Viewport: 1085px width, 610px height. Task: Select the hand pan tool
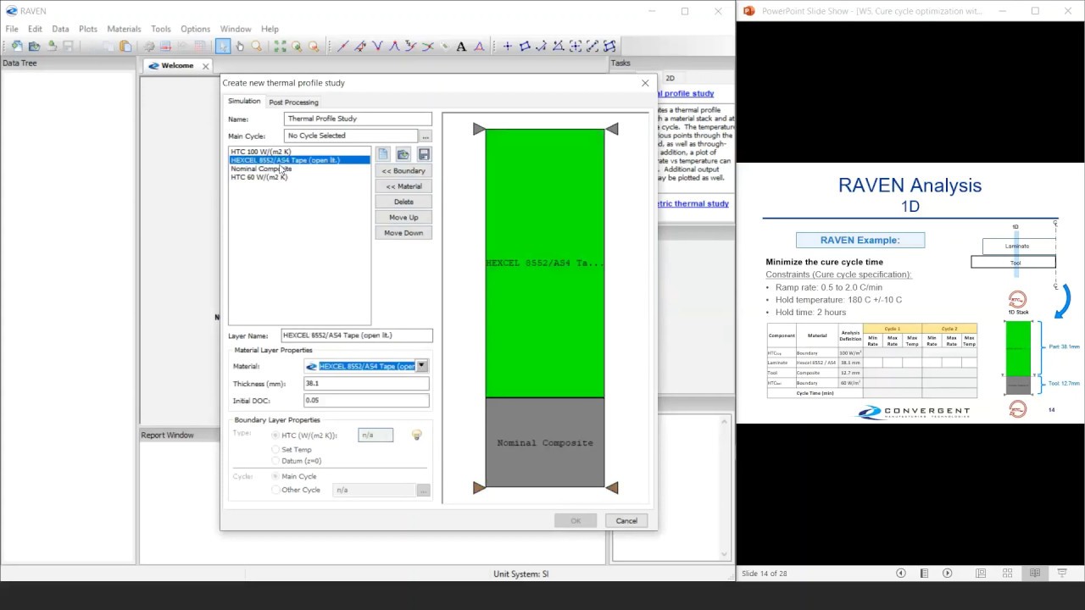[240, 47]
